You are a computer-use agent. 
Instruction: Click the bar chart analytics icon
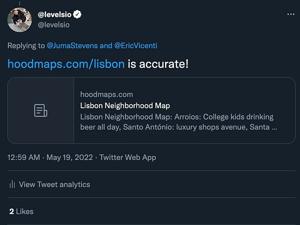click(11, 184)
